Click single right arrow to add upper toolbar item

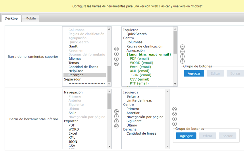pos(116,54)
